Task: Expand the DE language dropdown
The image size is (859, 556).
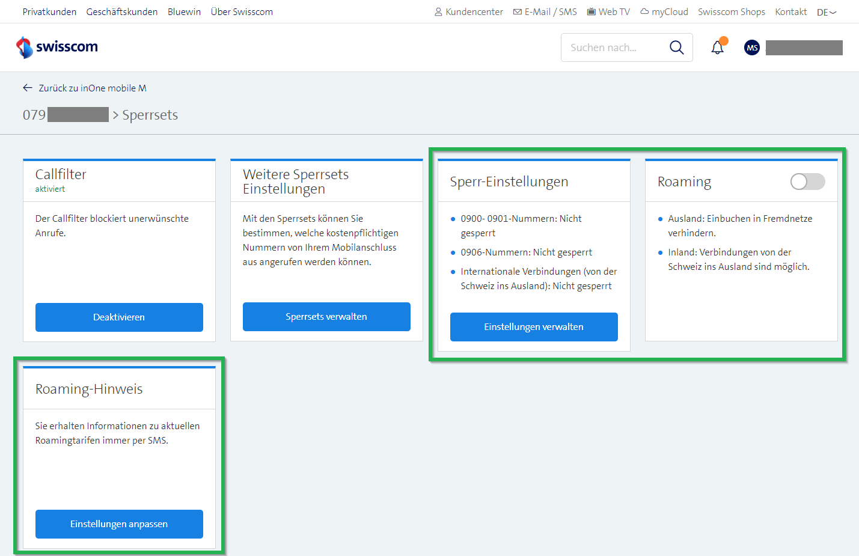Action: click(827, 12)
